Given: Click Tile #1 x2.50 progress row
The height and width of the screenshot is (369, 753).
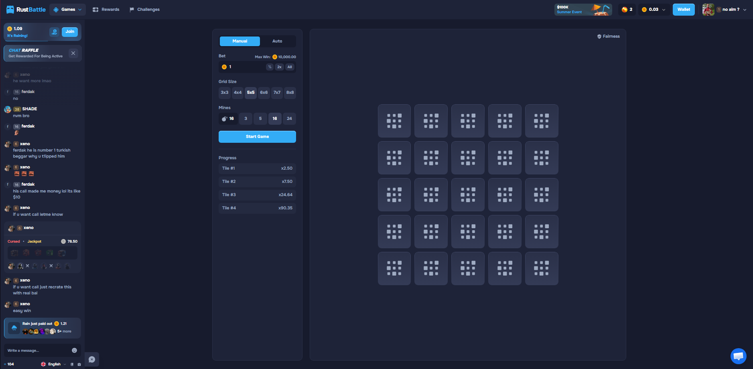Looking at the screenshot, I should coord(257,168).
